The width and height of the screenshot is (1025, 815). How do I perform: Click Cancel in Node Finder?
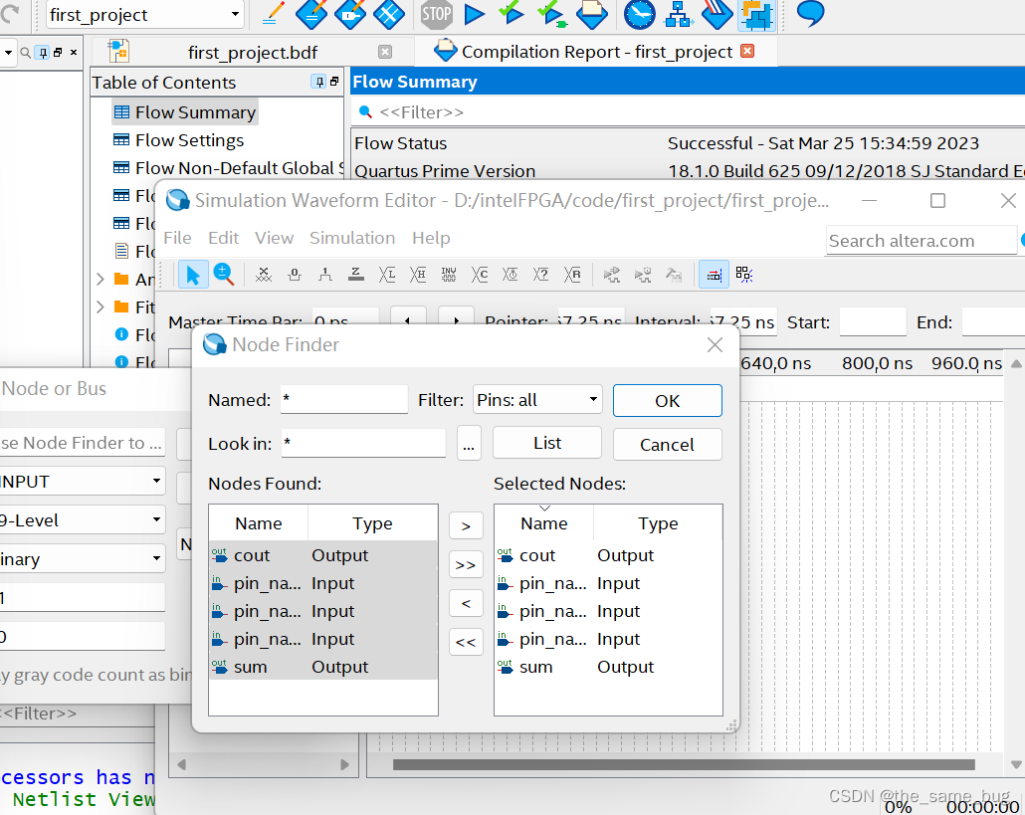[x=668, y=445]
